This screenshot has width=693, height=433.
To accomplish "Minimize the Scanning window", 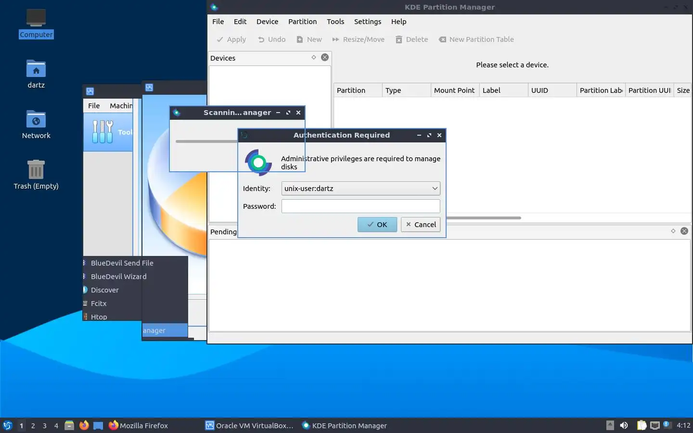I will click(x=278, y=113).
